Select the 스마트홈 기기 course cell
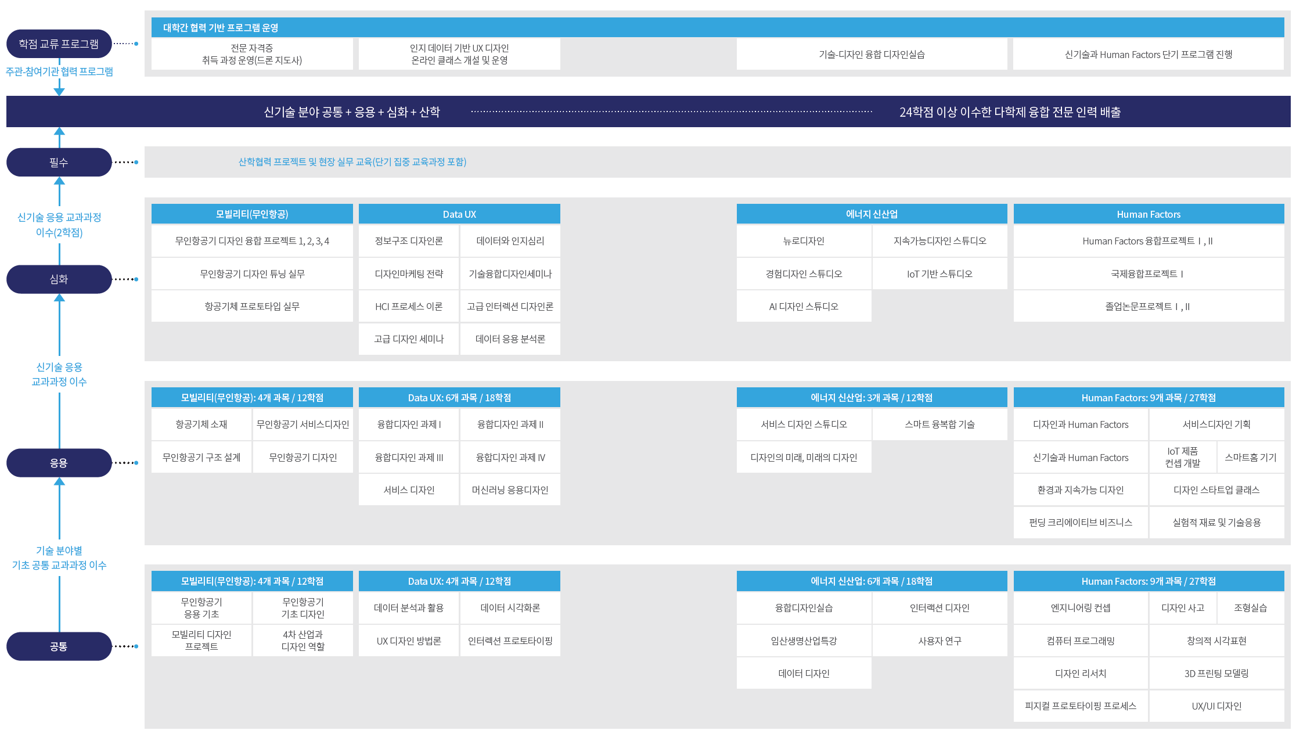Image resolution: width=1296 pixels, height=734 pixels. click(1250, 458)
